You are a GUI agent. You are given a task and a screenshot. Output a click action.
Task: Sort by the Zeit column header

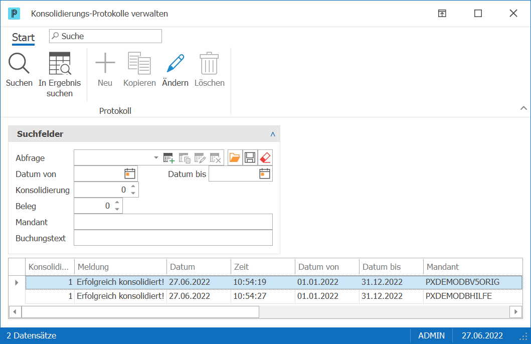click(x=263, y=267)
